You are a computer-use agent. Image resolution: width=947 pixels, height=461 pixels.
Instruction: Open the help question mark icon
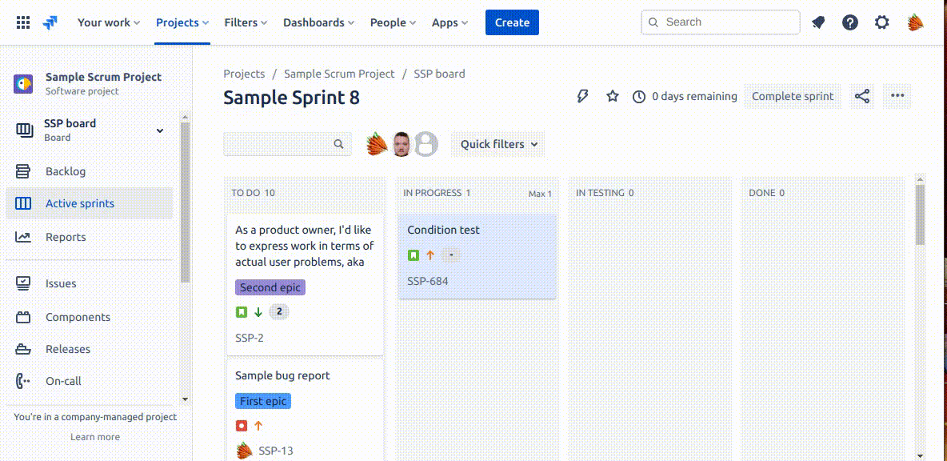click(x=850, y=22)
